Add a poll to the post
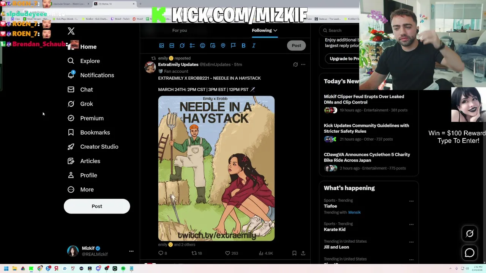Screen dimensions: 486x273 192,45
